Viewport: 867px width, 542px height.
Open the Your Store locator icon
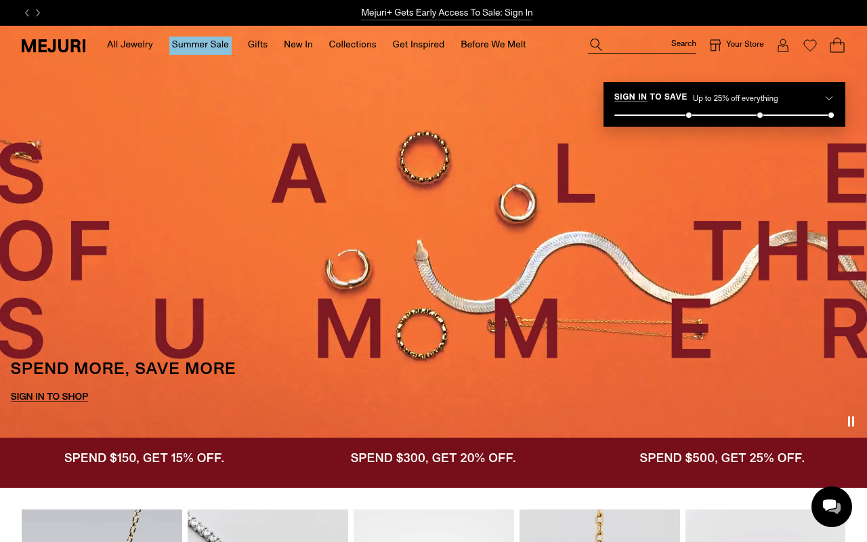[715, 45]
